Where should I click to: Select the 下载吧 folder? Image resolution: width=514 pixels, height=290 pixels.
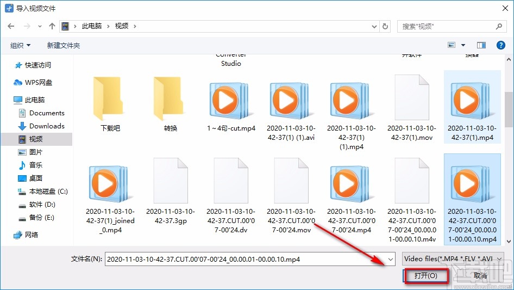(110, 104)
